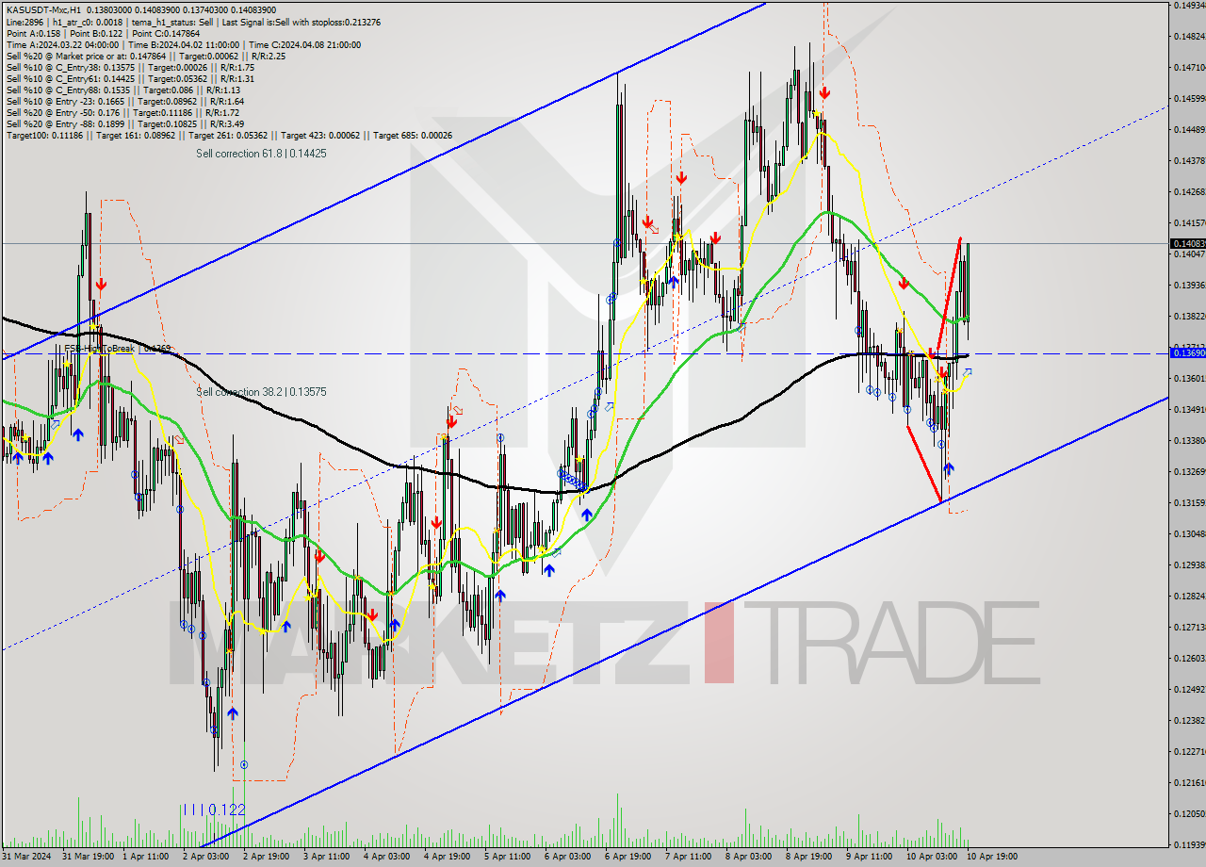Click the blue 0.13690 level price tag

(1186, 352)
